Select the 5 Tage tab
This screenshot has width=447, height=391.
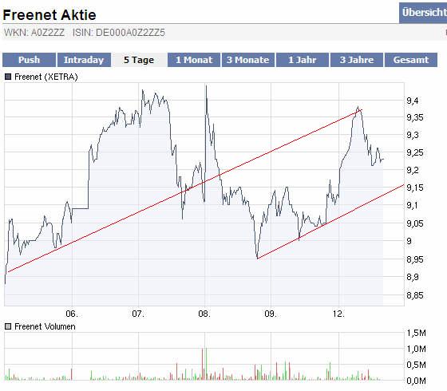click(x=139, y=60)
